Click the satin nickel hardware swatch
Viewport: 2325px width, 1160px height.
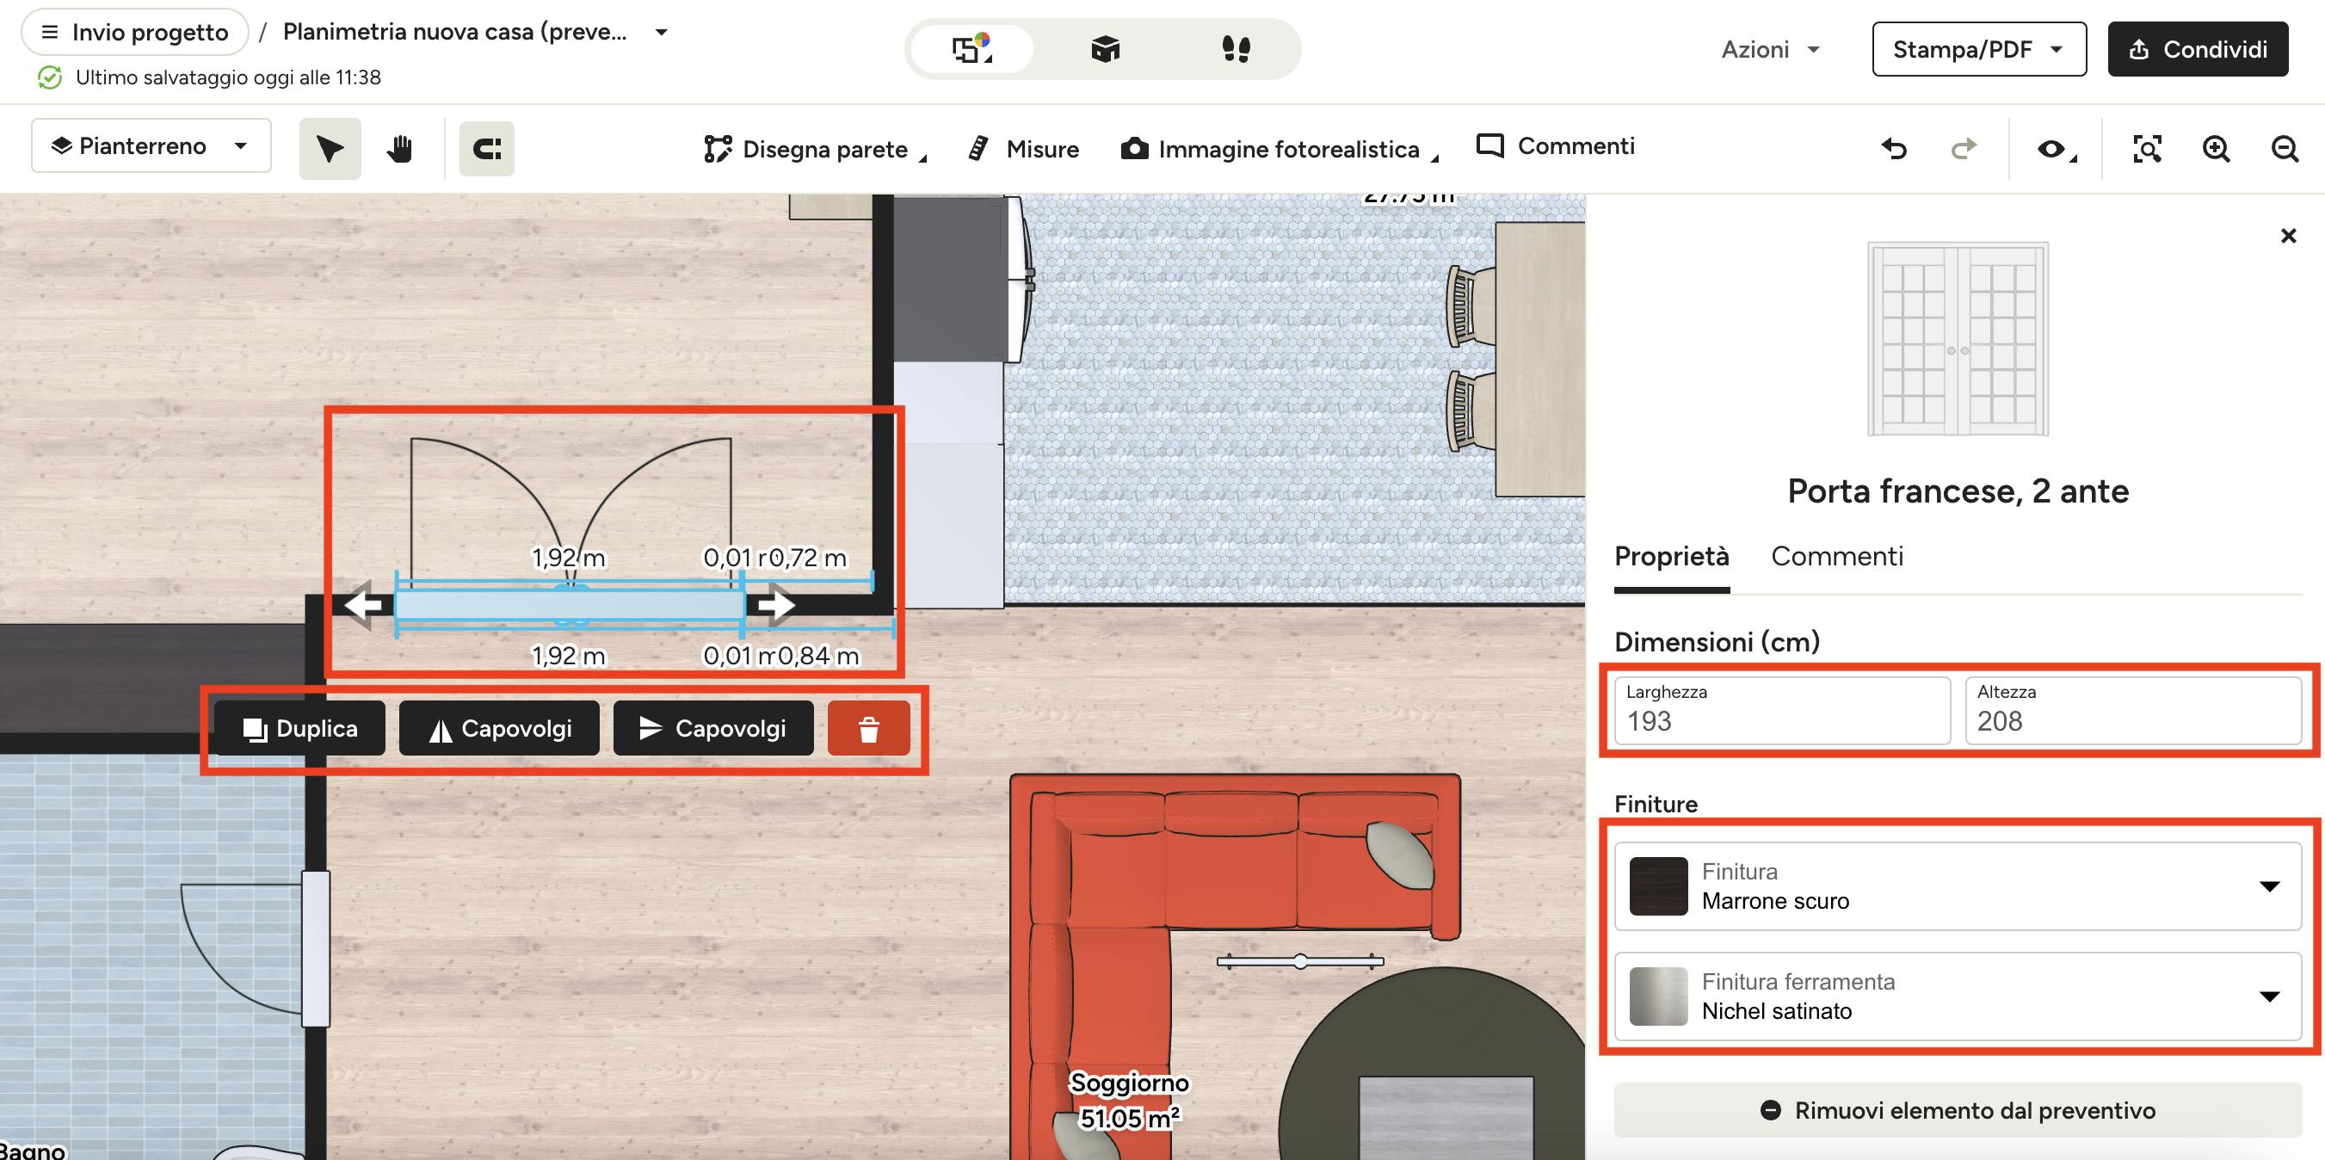[1659, 996]
